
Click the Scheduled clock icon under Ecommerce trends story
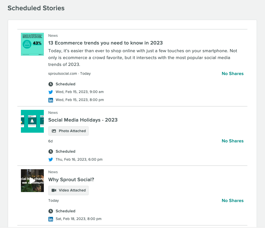[51, 84]
